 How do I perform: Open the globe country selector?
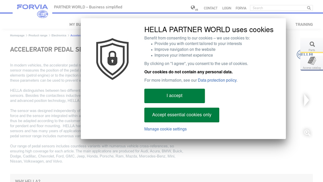(194, 8)
